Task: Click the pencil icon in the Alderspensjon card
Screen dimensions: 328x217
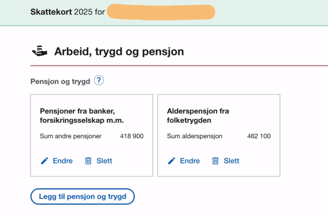Action: pos(172,161)
